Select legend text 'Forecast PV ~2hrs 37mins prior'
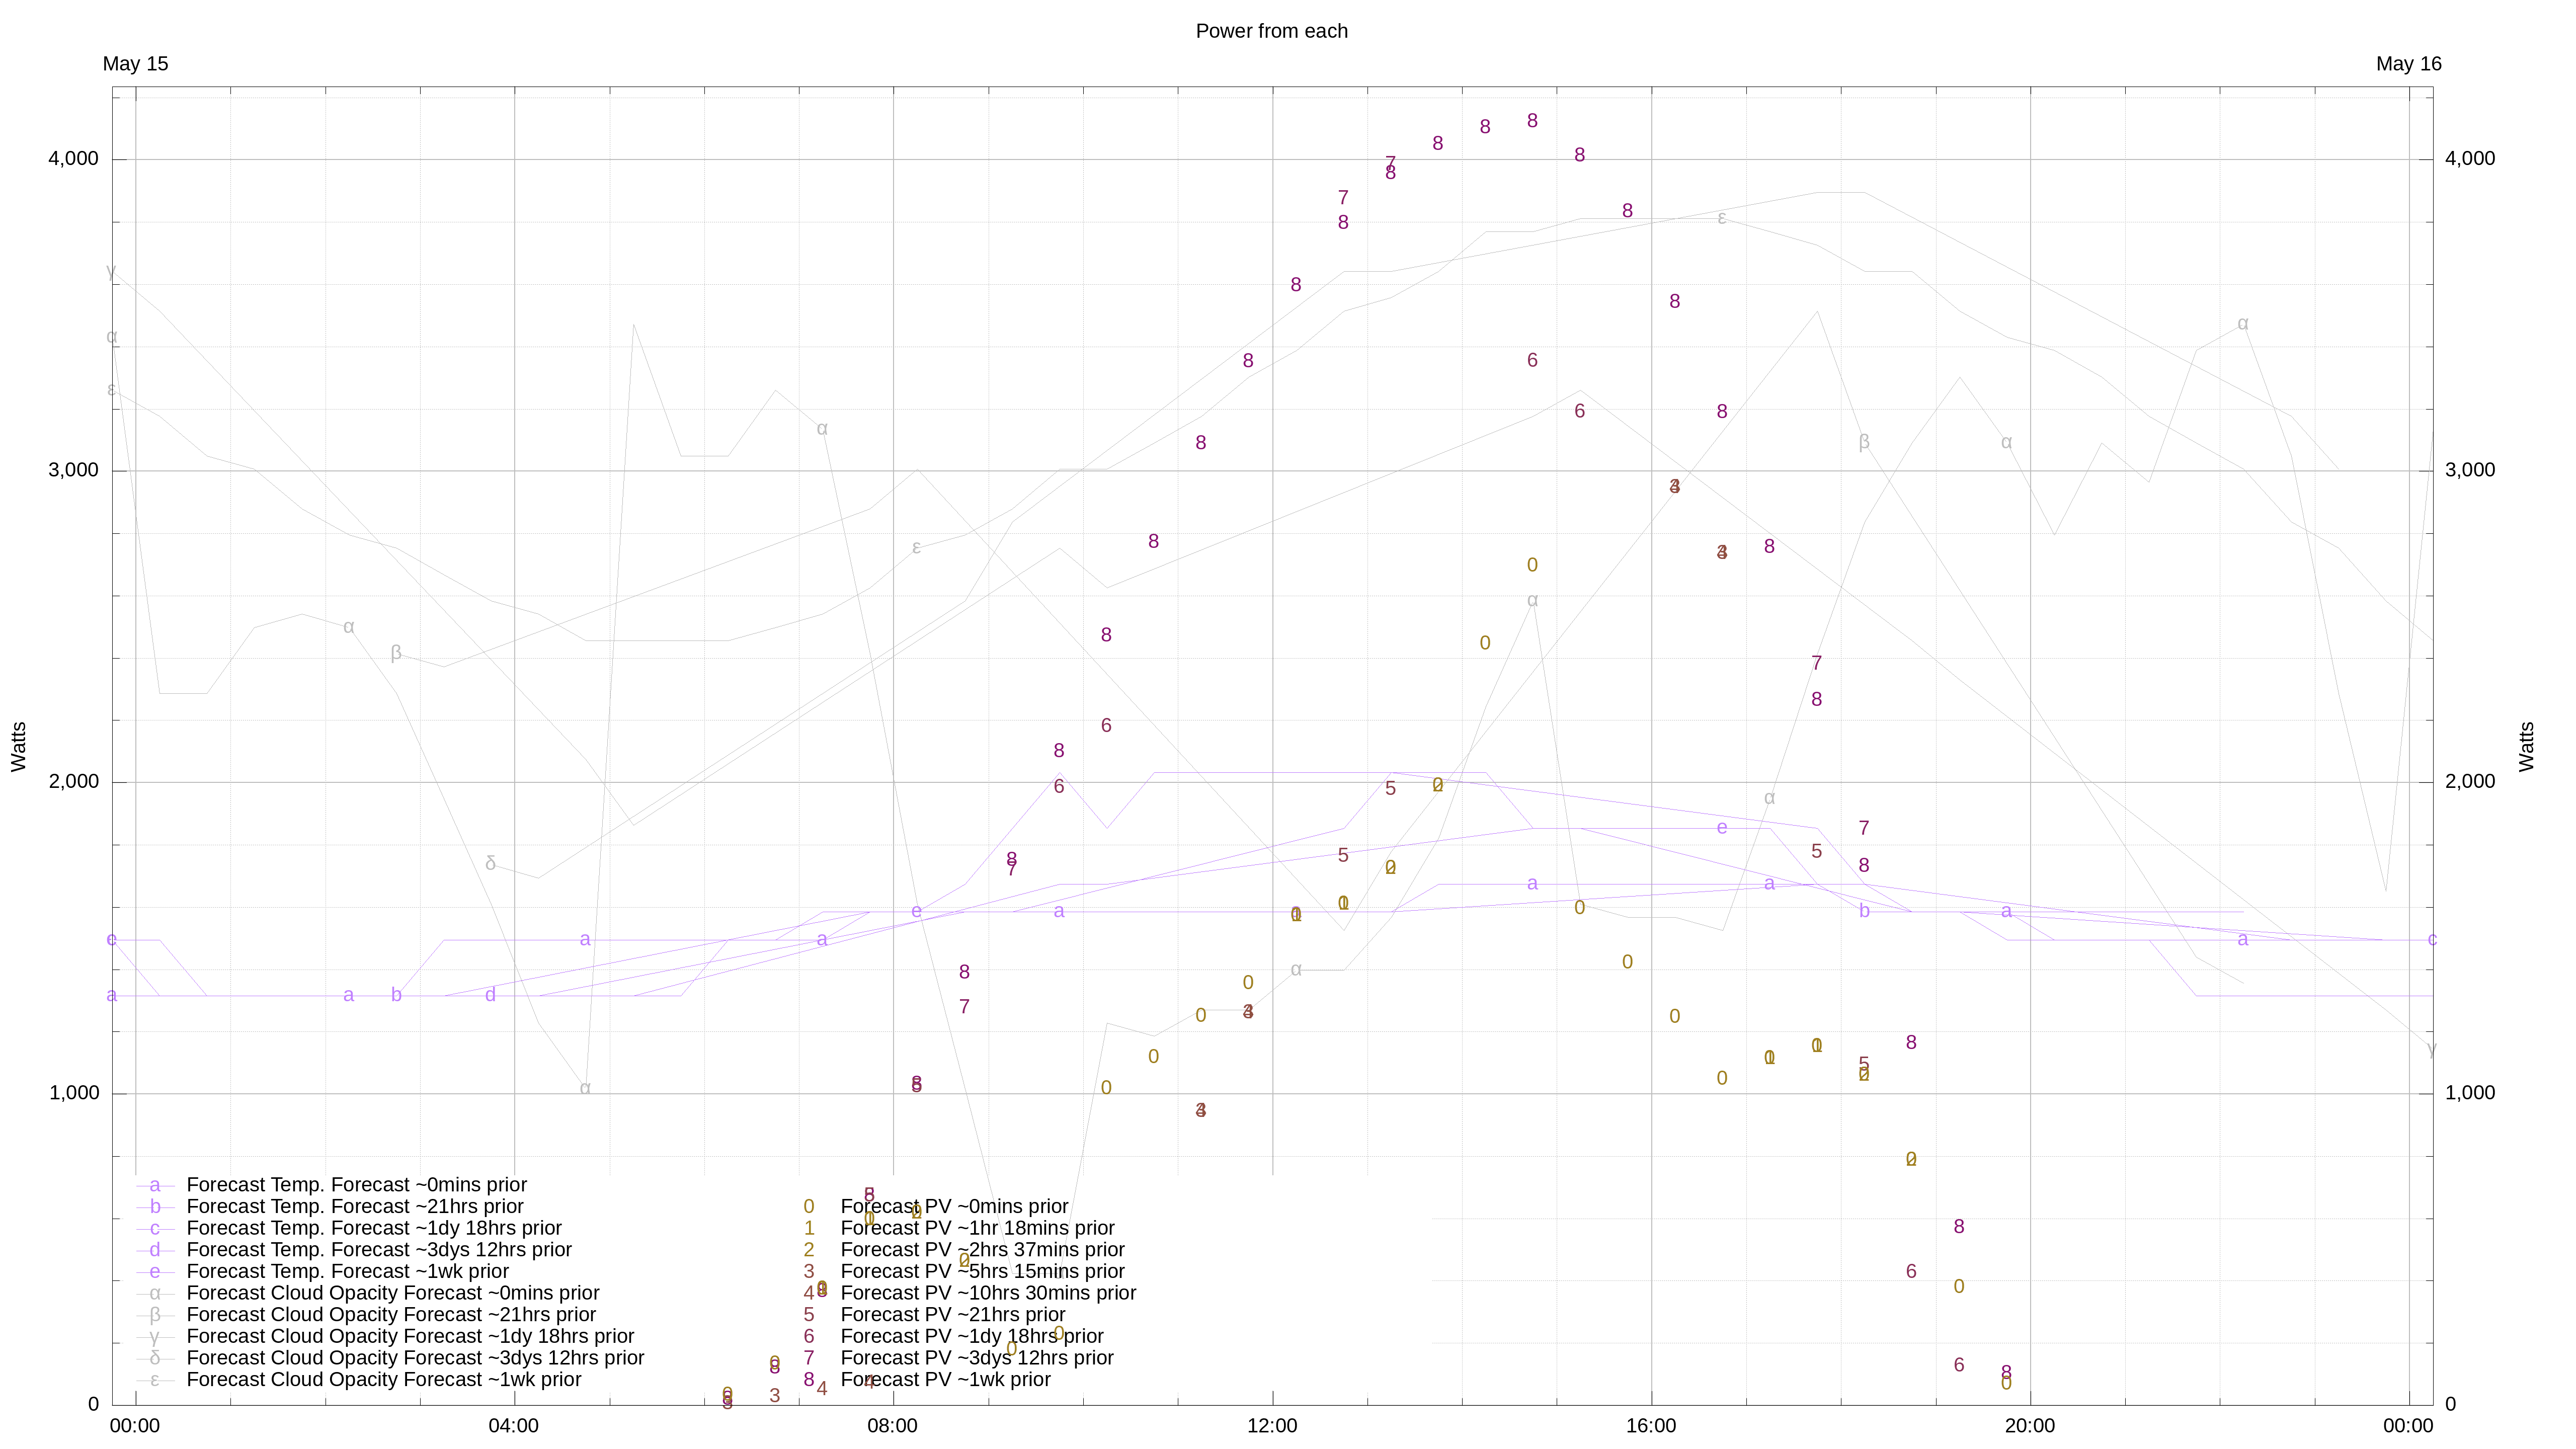The width and height of the screenshot is (2576, 1449). tap(982, 1250)
